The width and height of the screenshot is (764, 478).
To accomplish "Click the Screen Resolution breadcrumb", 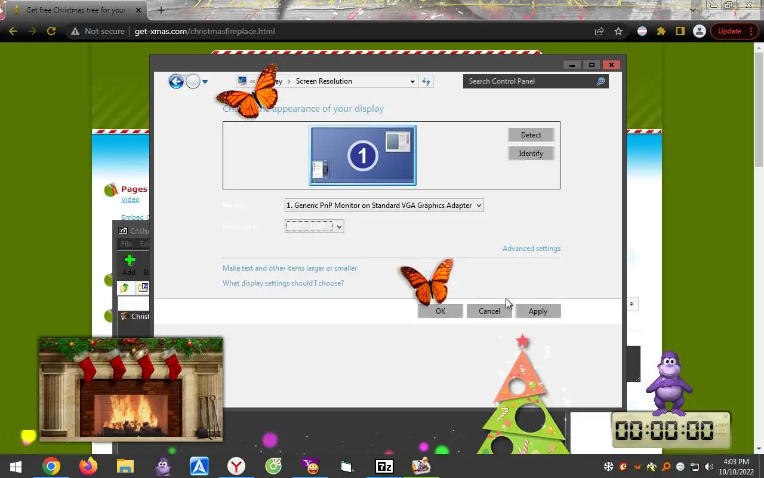I will tap(324, 81).
